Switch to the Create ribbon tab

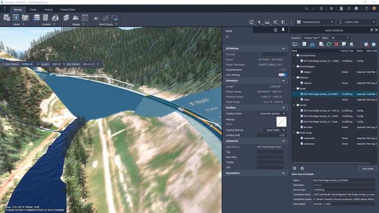[x=33, y=9]
